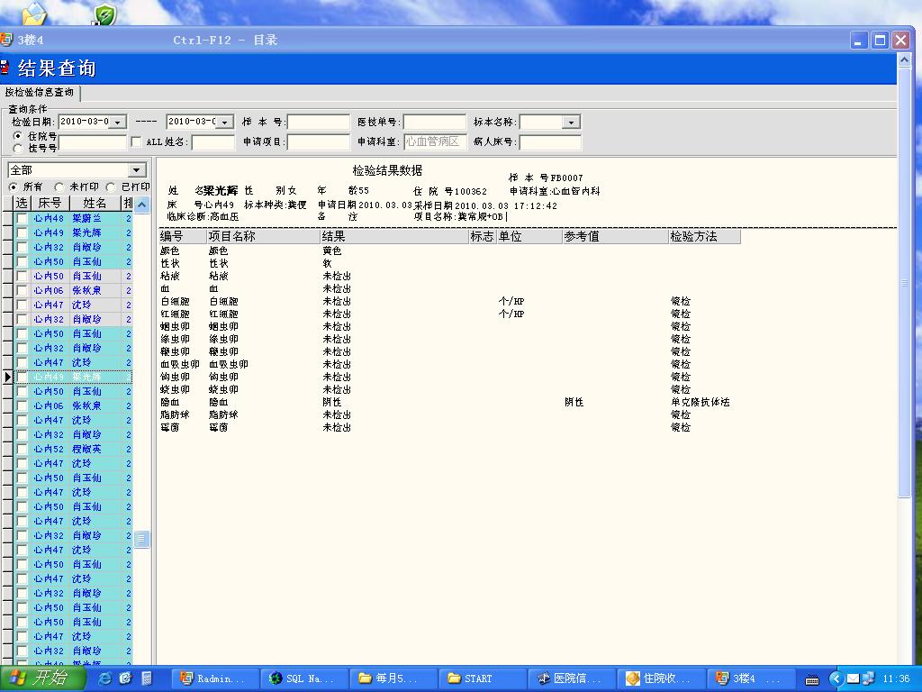Click the 隐血 result value 阴性
The image size is (922, 692).
[x=331, y=403]
